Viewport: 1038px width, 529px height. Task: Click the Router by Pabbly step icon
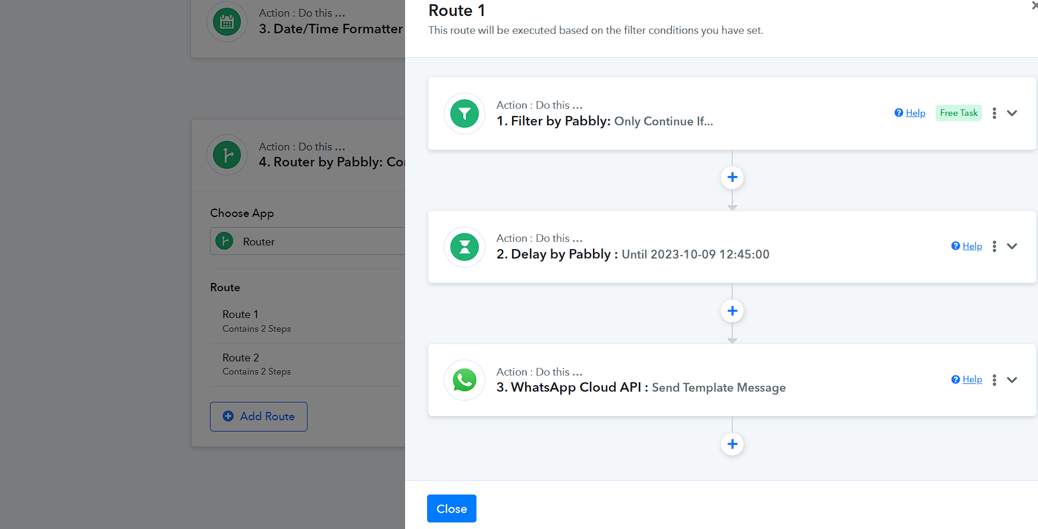click(227, 155)
